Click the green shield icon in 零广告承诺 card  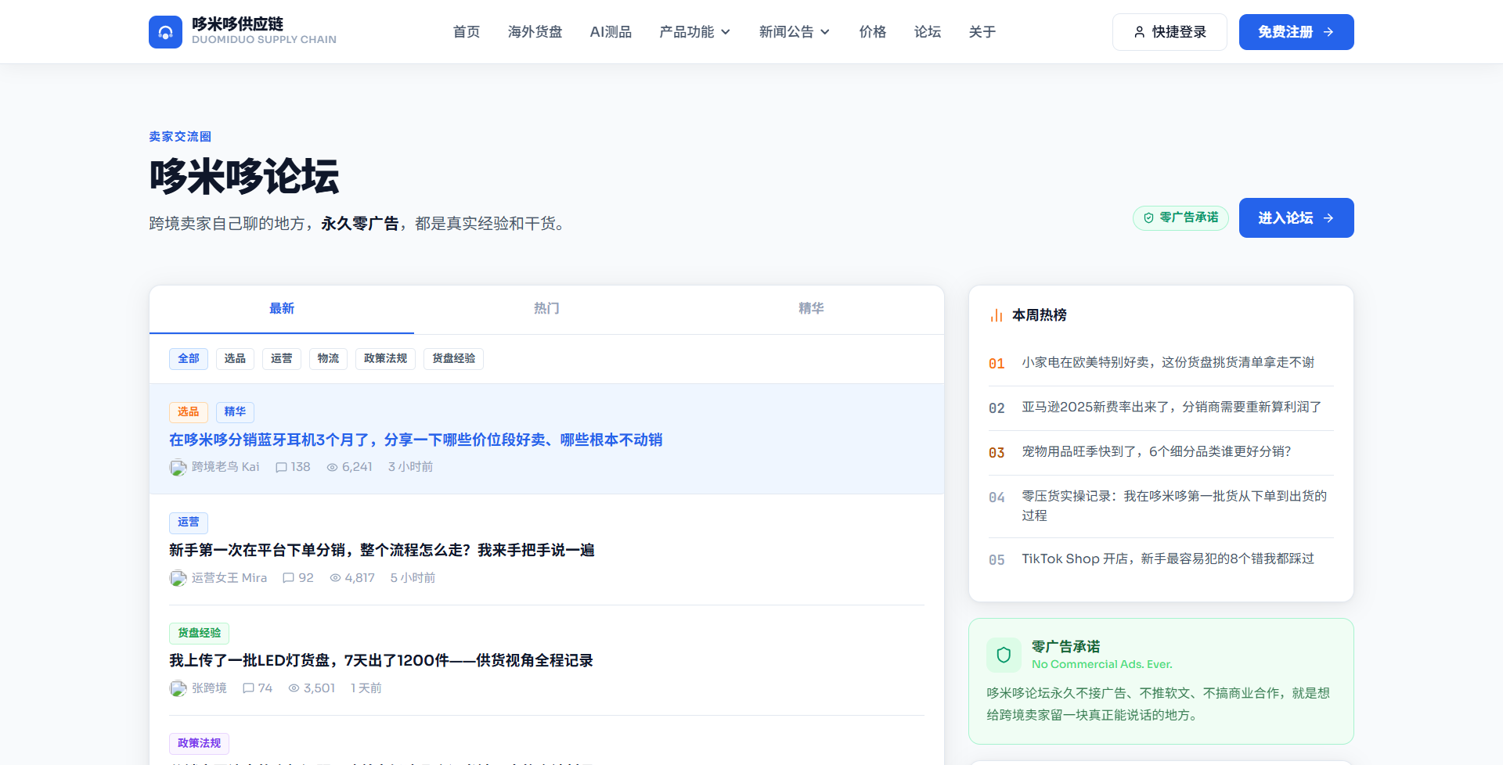click(x=1004, y=655)
